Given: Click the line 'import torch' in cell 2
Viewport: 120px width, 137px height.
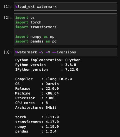Looking at the screenshot, I should pos(28,22).
